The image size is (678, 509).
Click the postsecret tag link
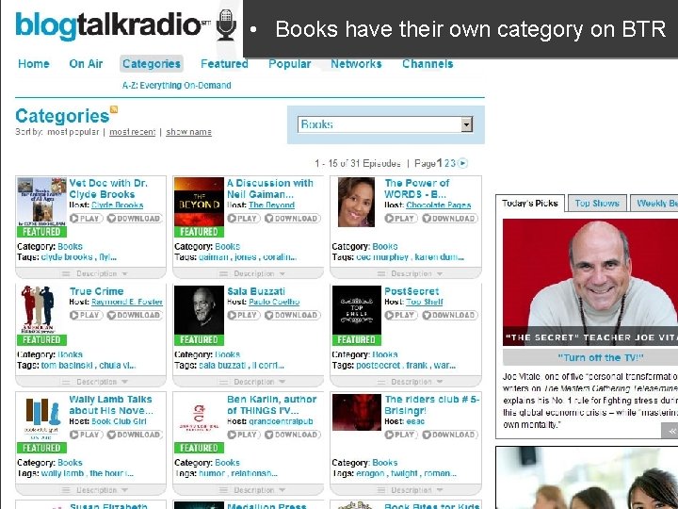pyautogui.click(x=379, y=366)
